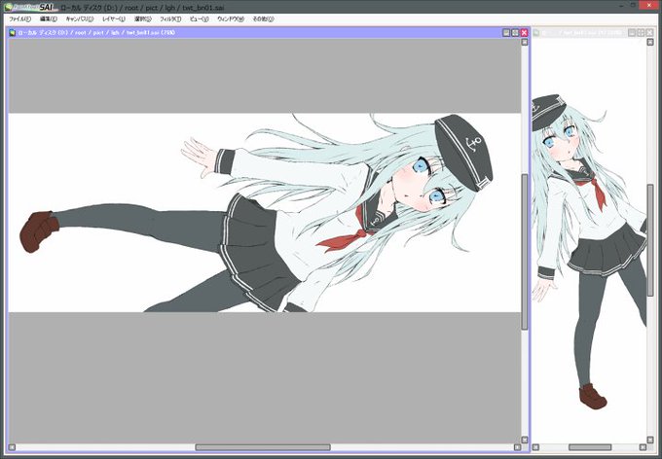Open the ウィンドウ (Window) menu
The image size is (662, 459).
(231, 19)
